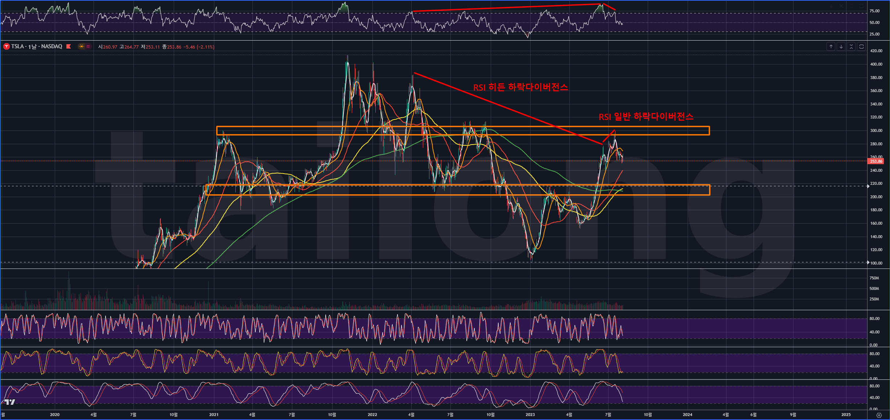Move main price pane down with arrow
890x420 pixels.
[841, 46]
